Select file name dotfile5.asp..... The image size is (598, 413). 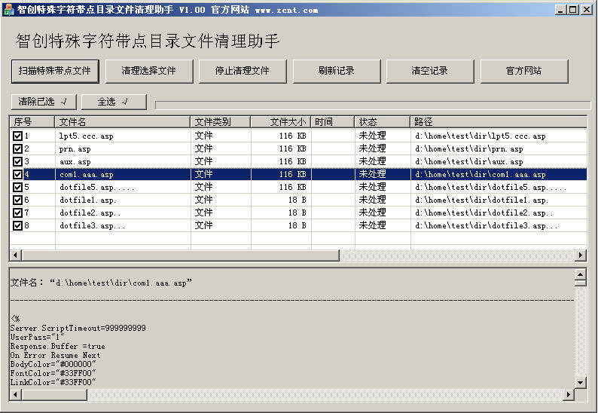click(96, 188)
